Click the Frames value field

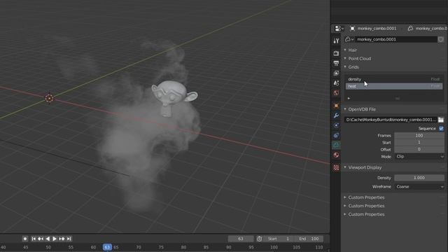[x=419, y=135]
